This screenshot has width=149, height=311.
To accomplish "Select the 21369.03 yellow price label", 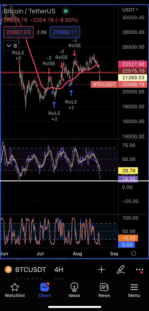I will tap(133, 78).
